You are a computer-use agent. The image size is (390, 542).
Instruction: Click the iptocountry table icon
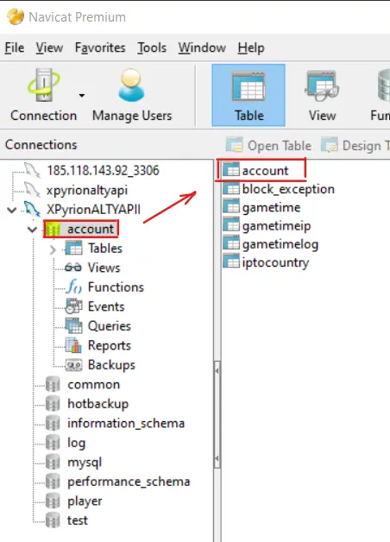231,262
